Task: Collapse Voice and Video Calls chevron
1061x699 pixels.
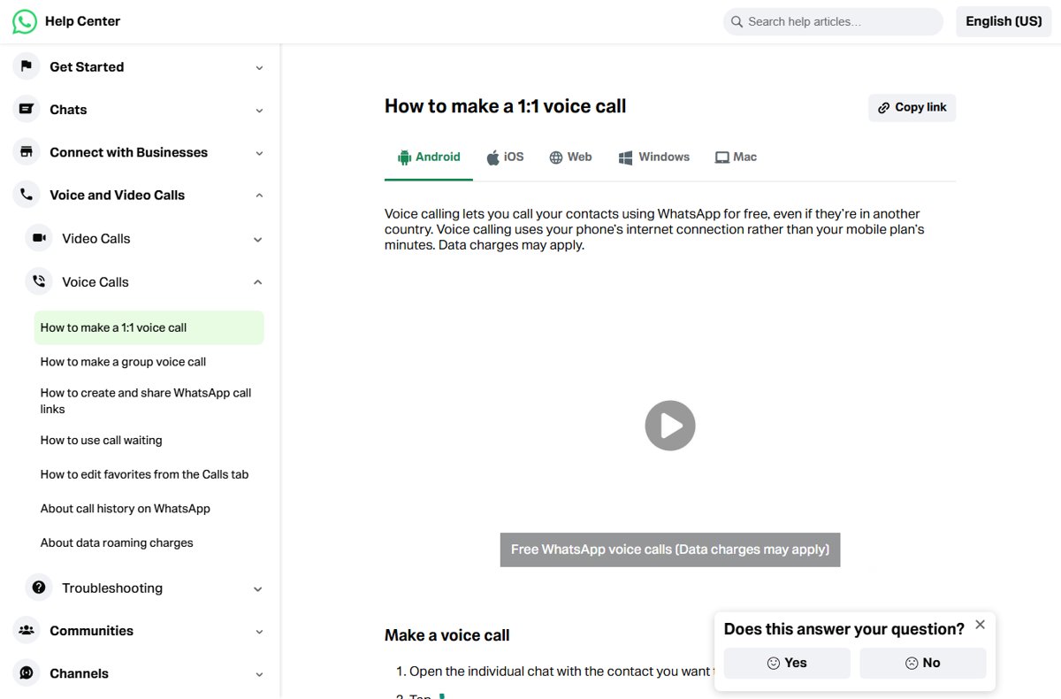Action: (259, 196)
